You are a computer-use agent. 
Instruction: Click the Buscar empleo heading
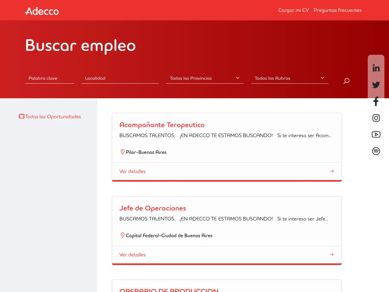81,46
